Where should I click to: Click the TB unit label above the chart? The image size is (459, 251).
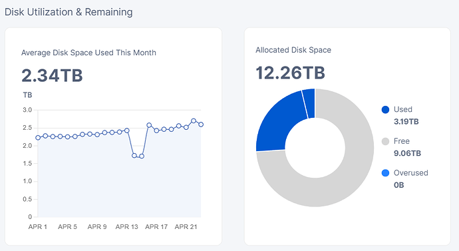click(27, 95)
